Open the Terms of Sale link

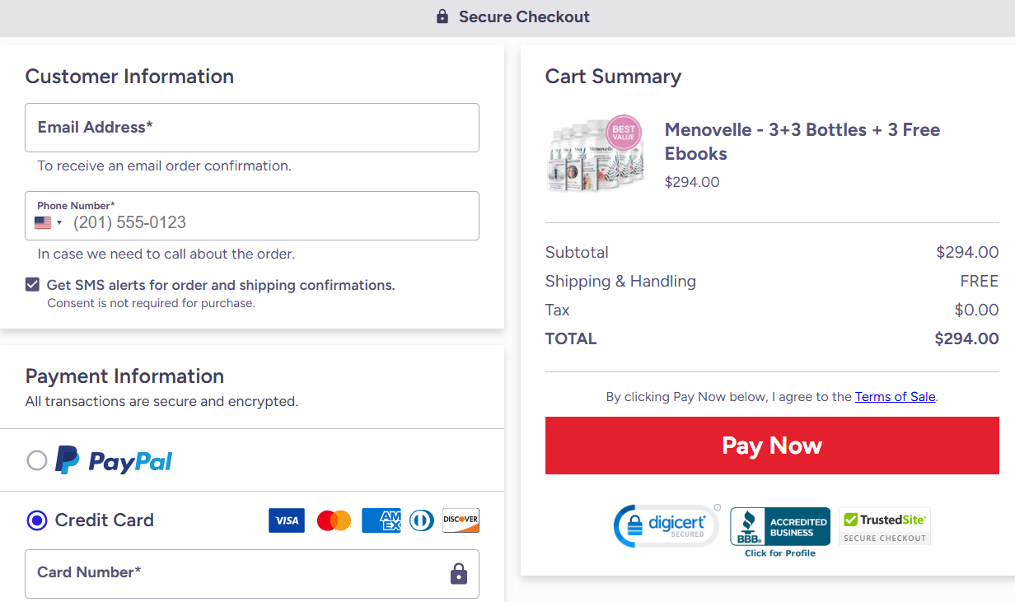click(895, 396)
